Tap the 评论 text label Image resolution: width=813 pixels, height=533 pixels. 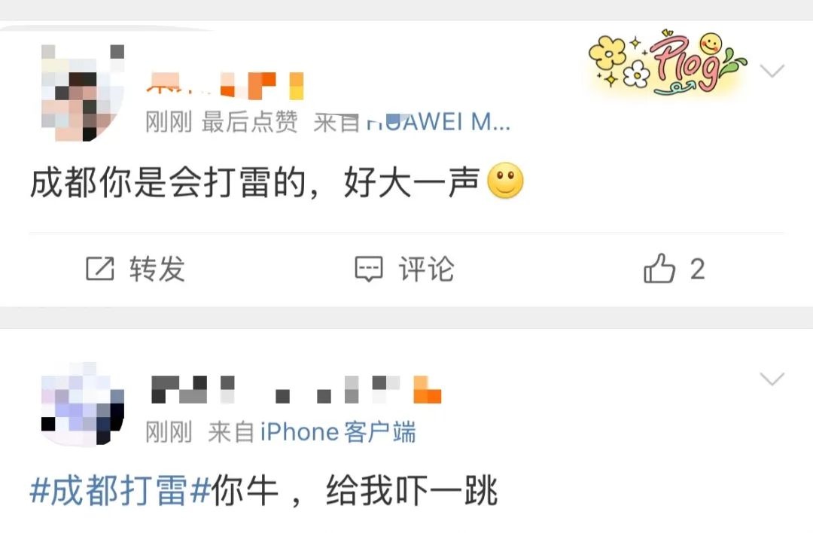point(426,269)
